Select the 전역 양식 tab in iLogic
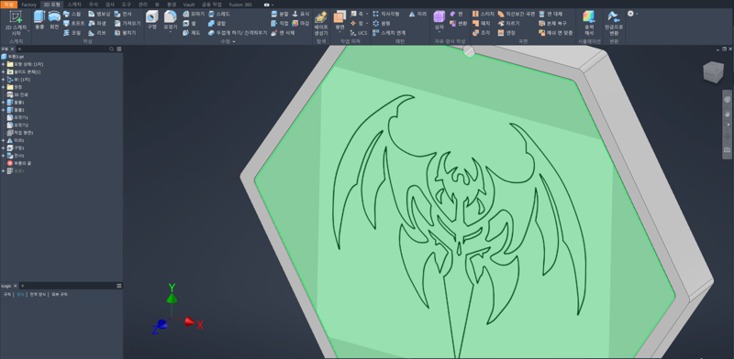 pos(38,295)
